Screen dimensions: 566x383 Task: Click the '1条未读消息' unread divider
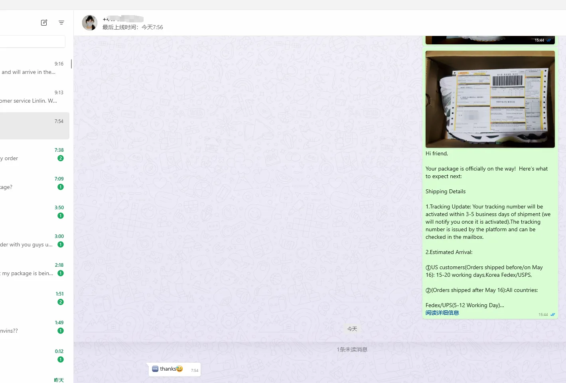click(x=352, y=349)
